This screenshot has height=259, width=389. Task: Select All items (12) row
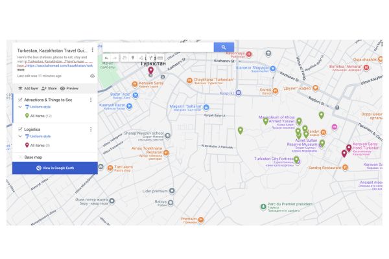(x=38, y=116)
